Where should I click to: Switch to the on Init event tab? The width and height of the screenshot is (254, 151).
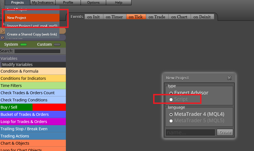[94, 17]
